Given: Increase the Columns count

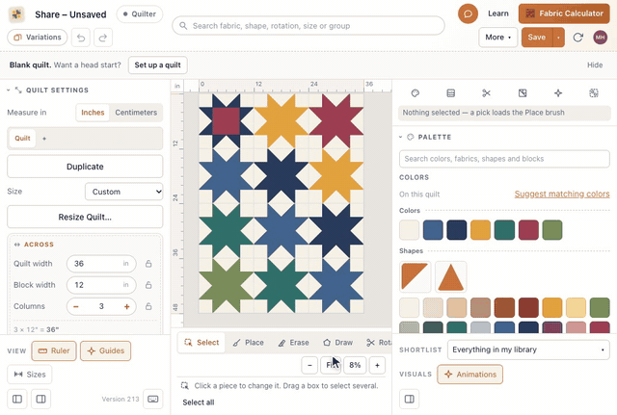Looking at the screenshot, I should point(126,306).
